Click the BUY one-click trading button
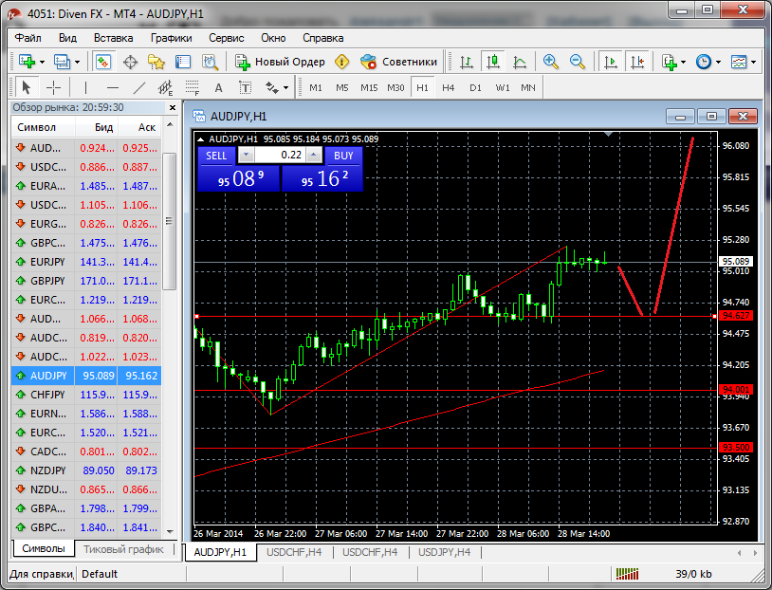Image resolution: width=772 pixels, height=590 pixels. click(x=343, y=156)
